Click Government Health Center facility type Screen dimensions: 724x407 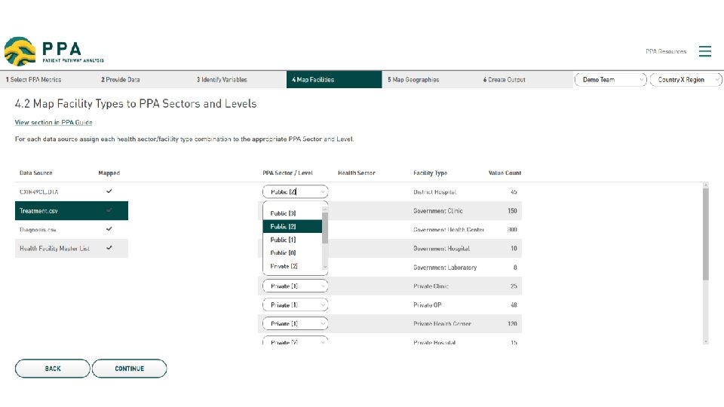point(448,230)
